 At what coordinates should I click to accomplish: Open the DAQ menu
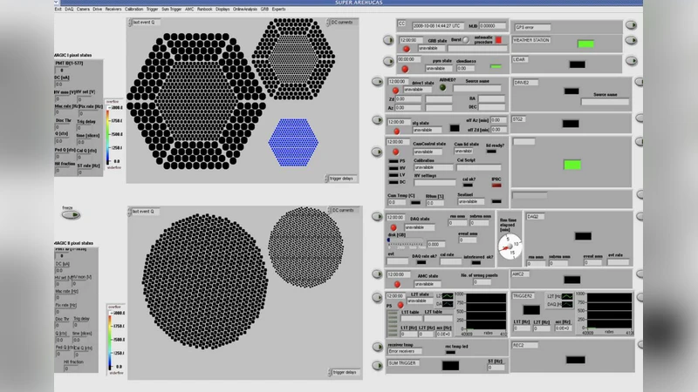pos(69,9)
